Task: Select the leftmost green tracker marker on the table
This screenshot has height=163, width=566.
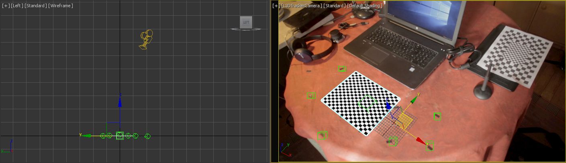Action: pos(311,96)
